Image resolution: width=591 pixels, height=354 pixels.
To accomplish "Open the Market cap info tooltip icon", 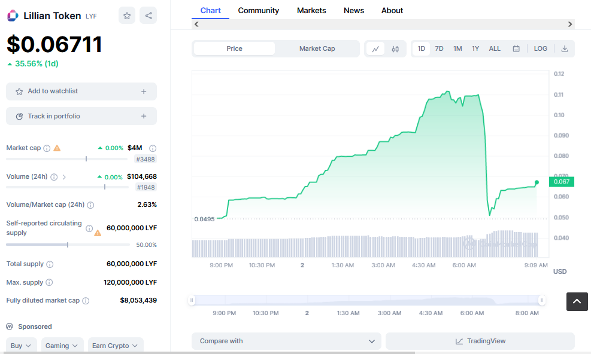I will 47,148.
